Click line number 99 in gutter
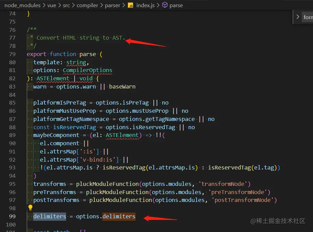313x232 pixels. click(x=12, y=217)
